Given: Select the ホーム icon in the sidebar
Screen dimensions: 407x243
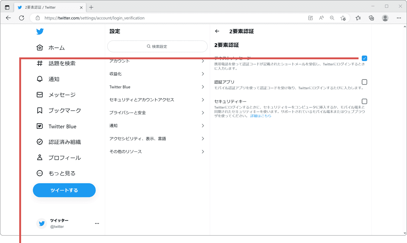Looking at the screenshot, I should tap(40, 47).
